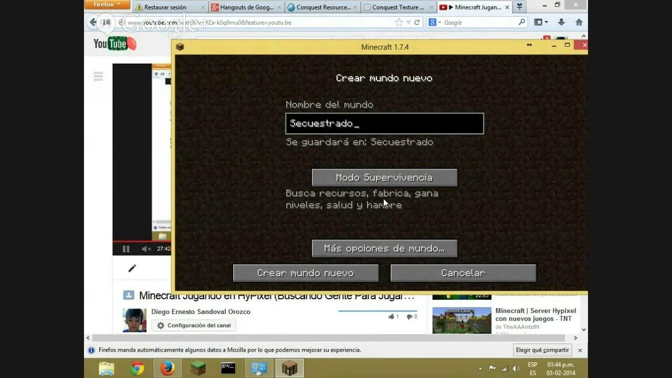Switch to the 'Conquest Texture...' tab

coord(398,7)
